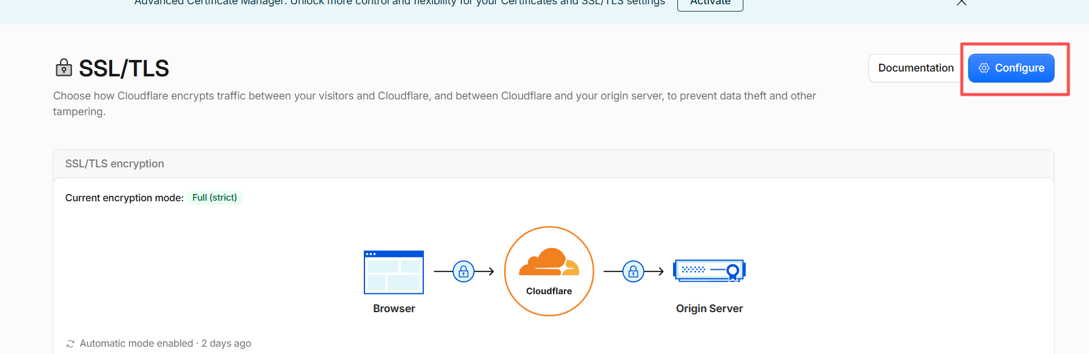The image size is (1089, 354).
Task: Open the Documentation button
Action: [916, 68]
